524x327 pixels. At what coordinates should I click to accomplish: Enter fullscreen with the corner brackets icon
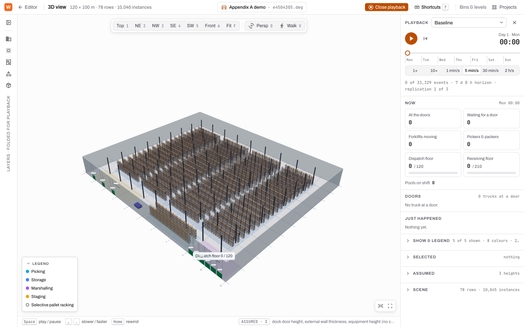coord(390,306)
